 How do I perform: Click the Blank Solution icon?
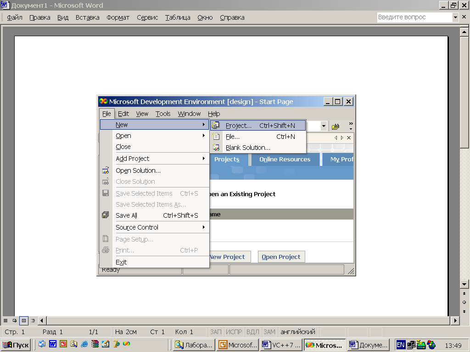pos(216,147)
